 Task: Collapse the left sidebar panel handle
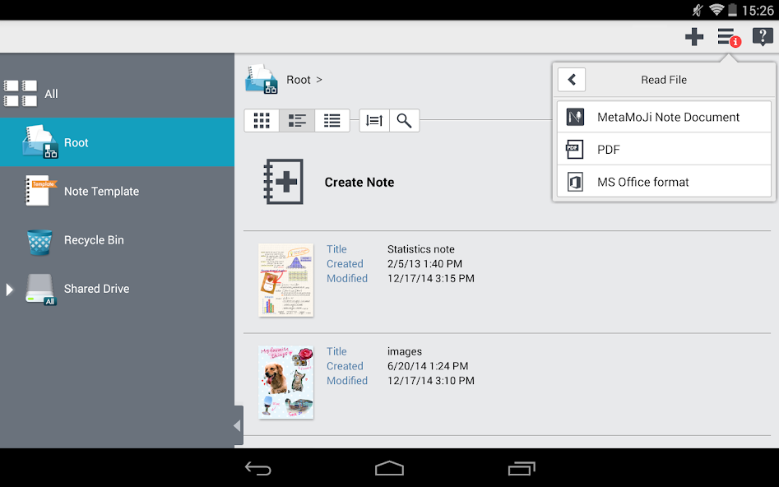[x=238, y=425]
